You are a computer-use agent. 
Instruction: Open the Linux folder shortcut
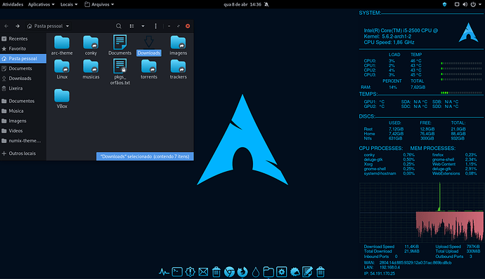(x=62, y=69)
